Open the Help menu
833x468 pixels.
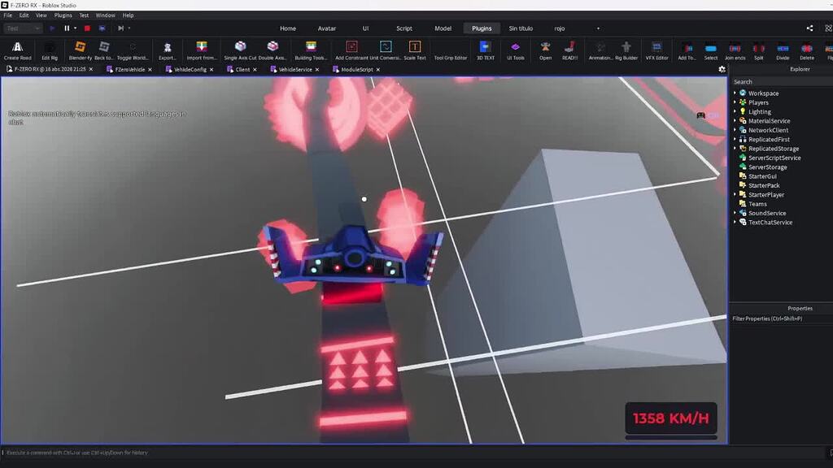point(128,15)
